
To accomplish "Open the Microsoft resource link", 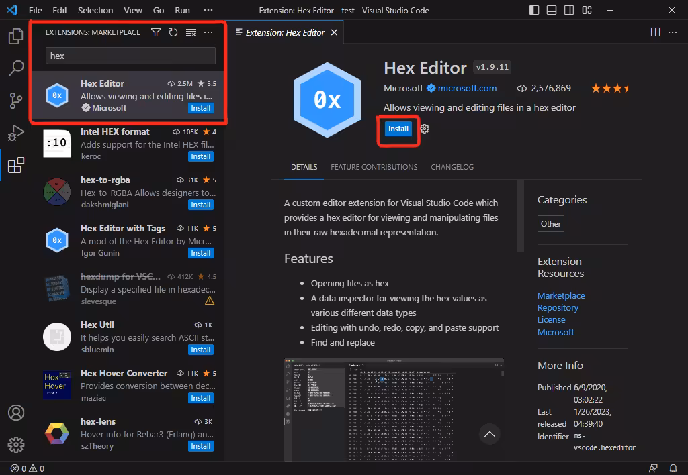I will 556,332.
